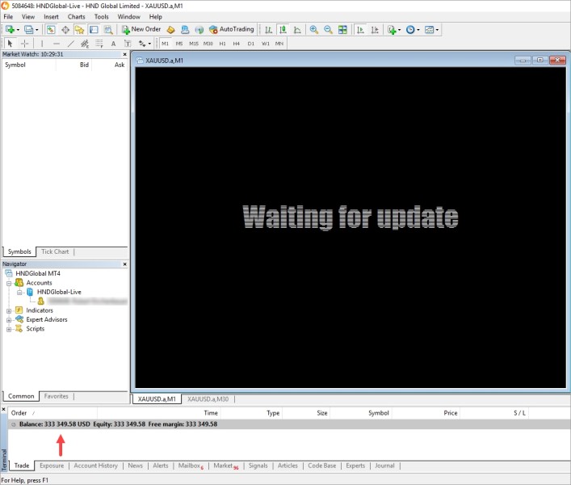Viewport: 571px width, 485px height.
Task: Switch chart to candlesticks view
Action: tap(283, 30)
